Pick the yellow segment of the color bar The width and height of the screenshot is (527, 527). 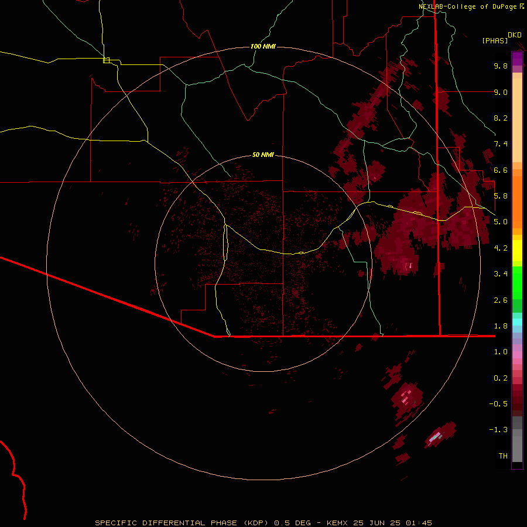517,251
